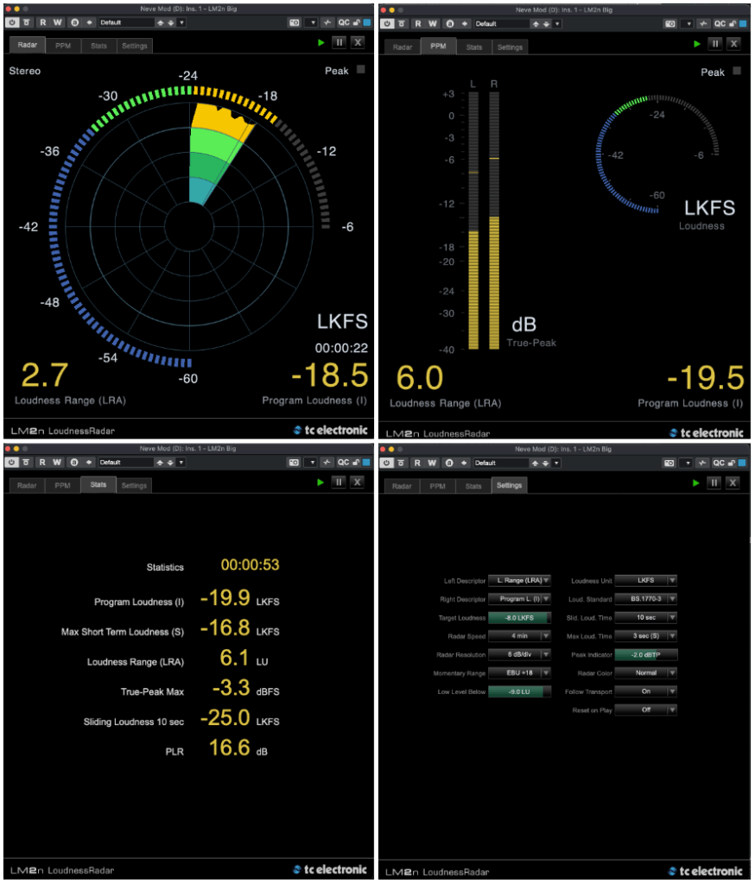This screenshot has height=883, width=755.
Task: Toggle the Peak indicator square in Radar window
Action: (362, 71)
